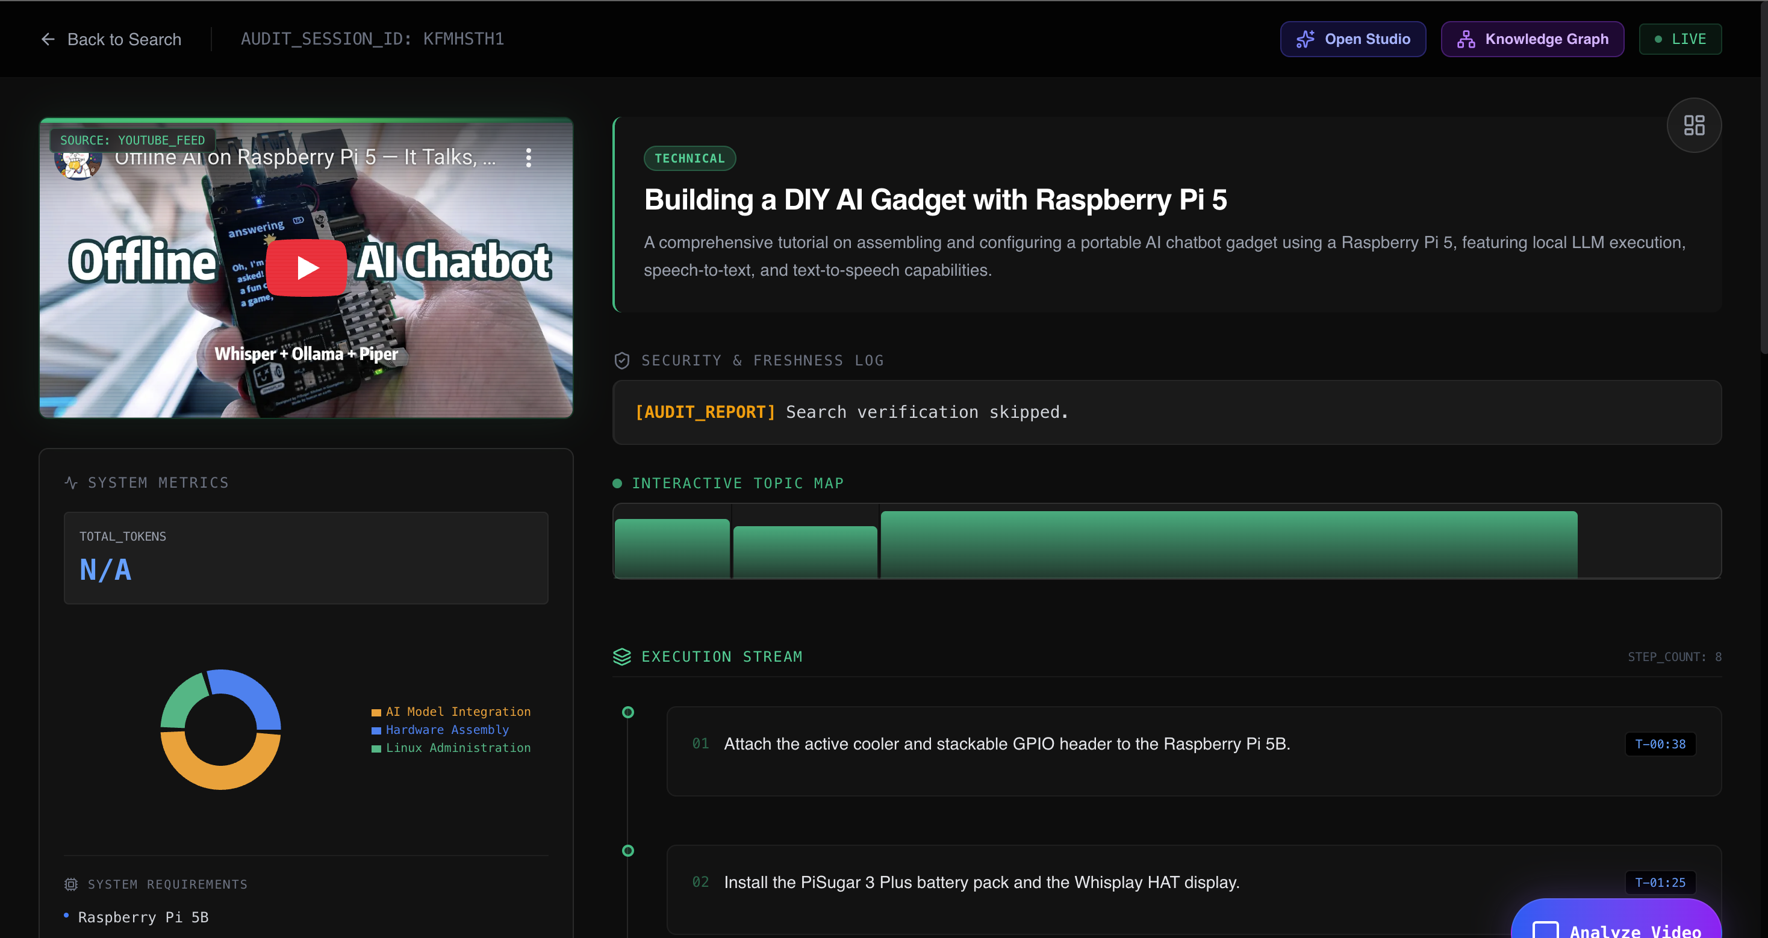Viewport: 1768px width, 938px height.
Task: Click the LIVE status indicator
Action: (1679, 39)
